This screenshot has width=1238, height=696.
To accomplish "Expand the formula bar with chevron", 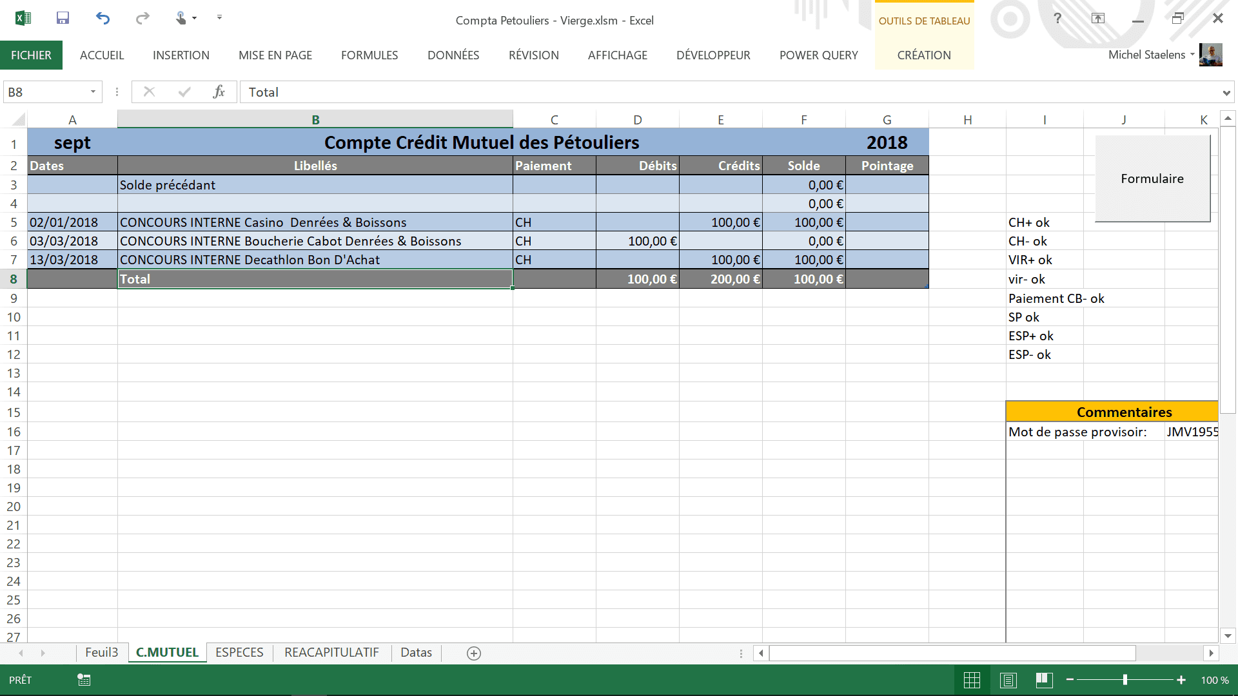I will (1226, 93).
